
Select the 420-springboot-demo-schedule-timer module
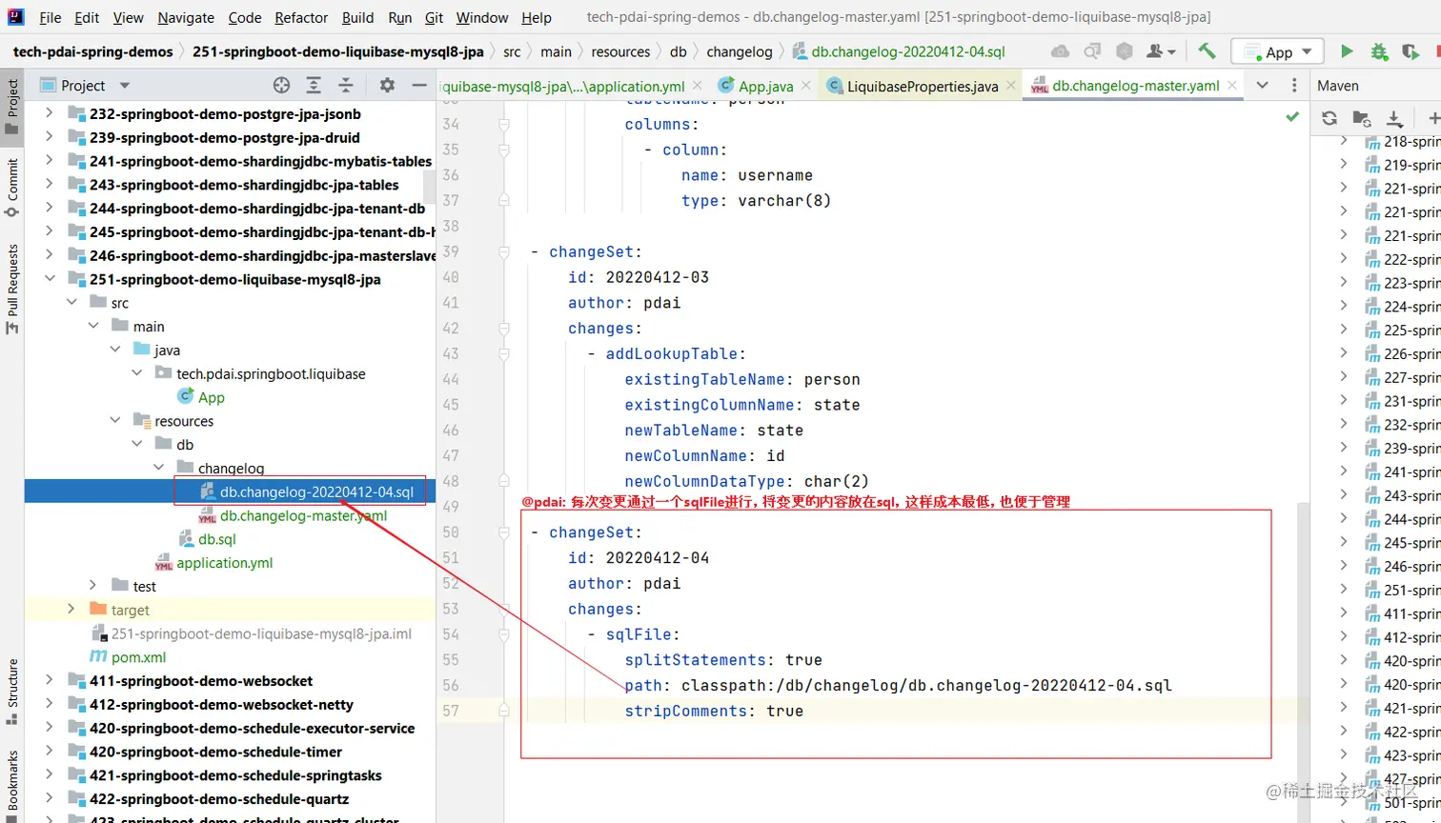pyautogui.click(x=215, y=751)
